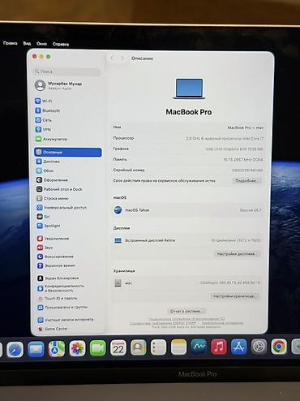The image size is (300, 401).
Task: Open FaceTime from the Dock
Action: (x=98, y=348)
